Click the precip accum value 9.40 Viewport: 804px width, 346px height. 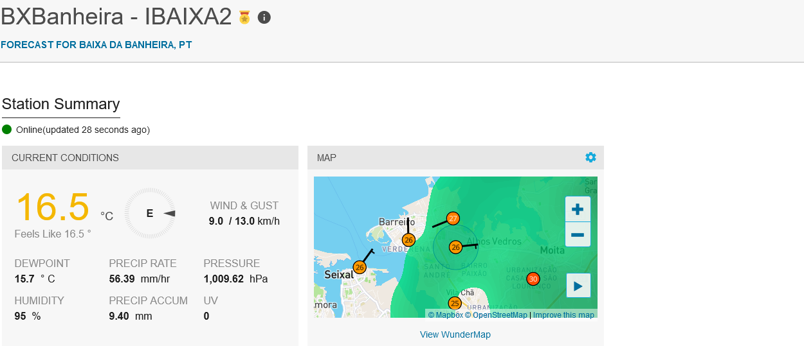click(x=119, y=316)
